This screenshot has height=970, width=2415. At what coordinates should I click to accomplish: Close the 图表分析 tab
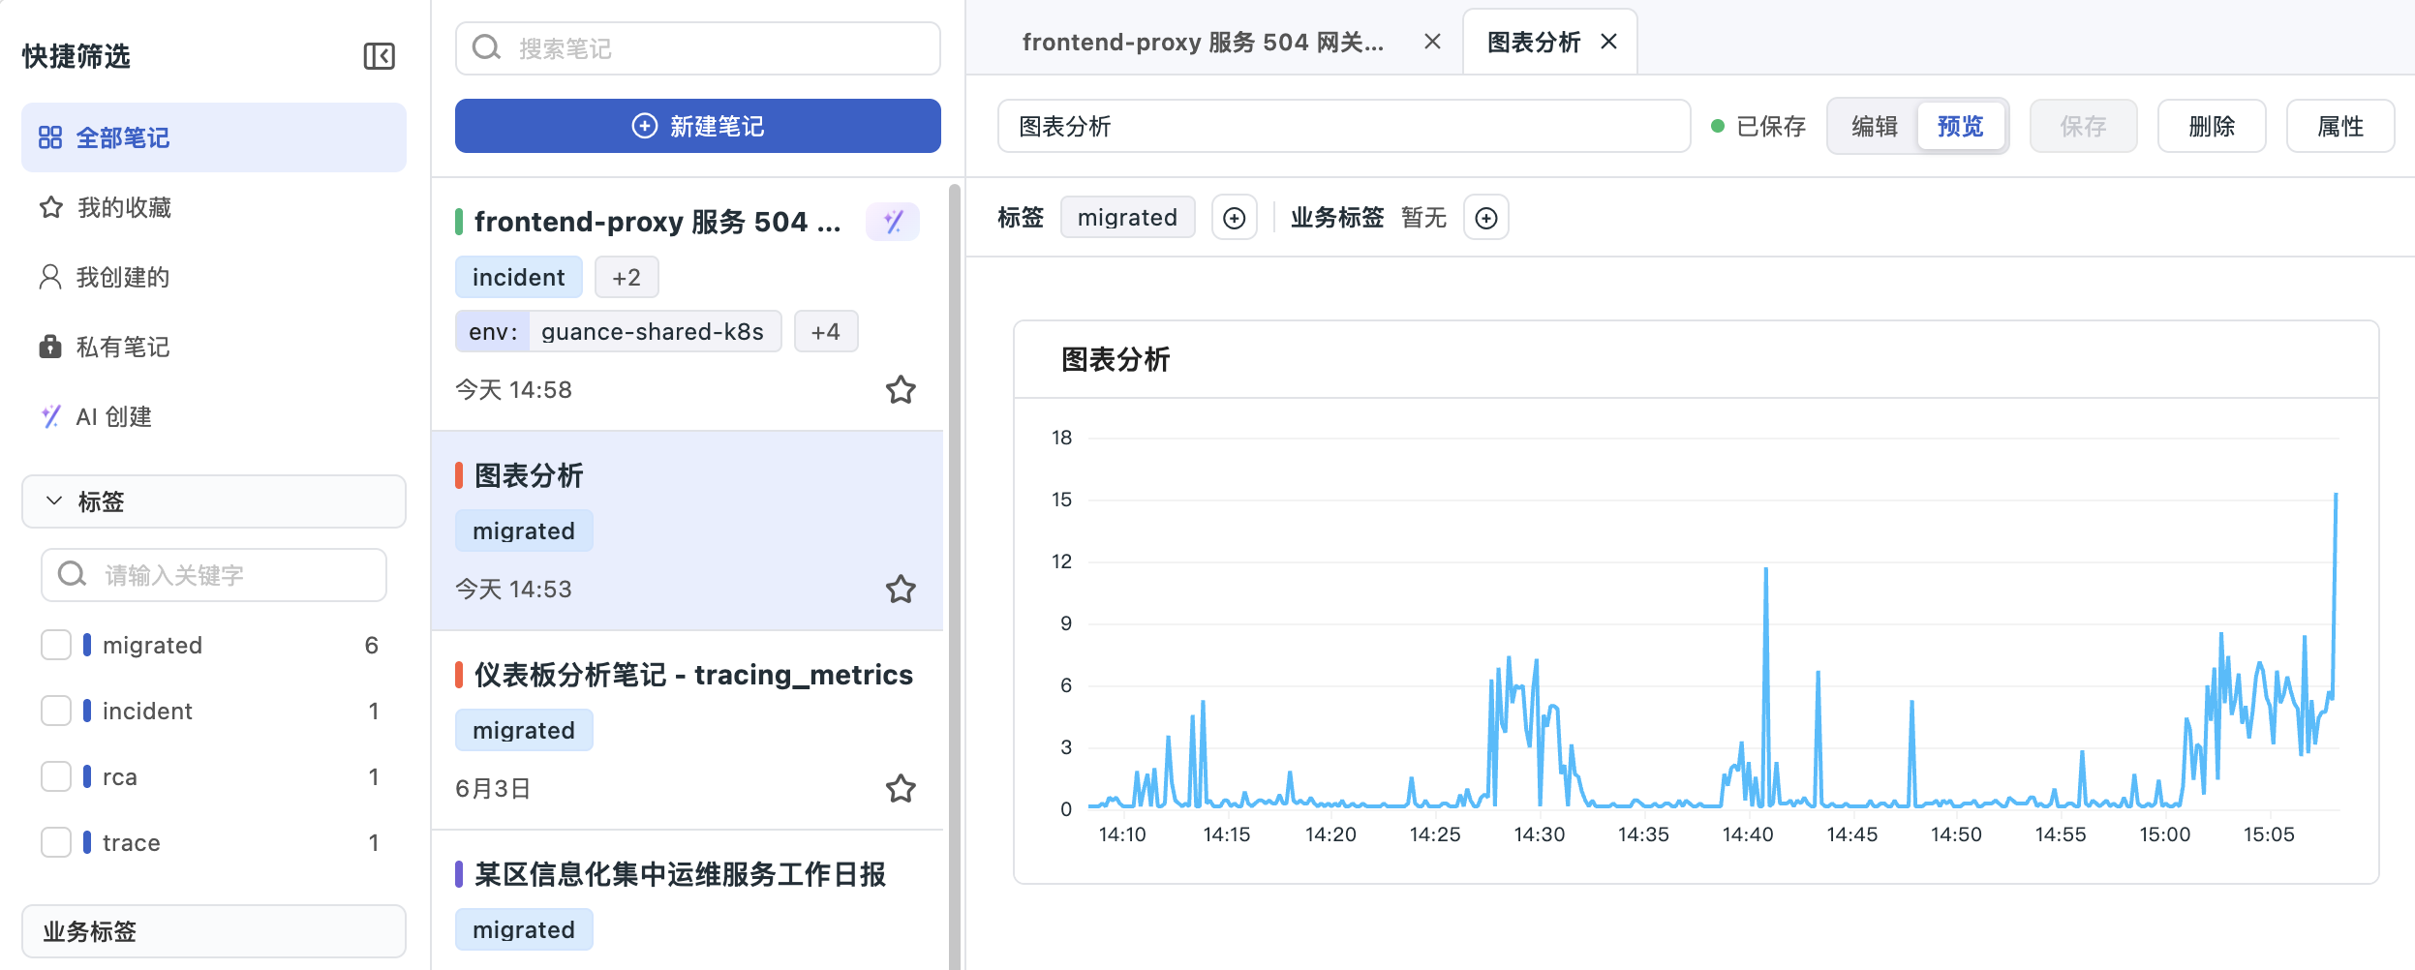tap(1609, 42)
